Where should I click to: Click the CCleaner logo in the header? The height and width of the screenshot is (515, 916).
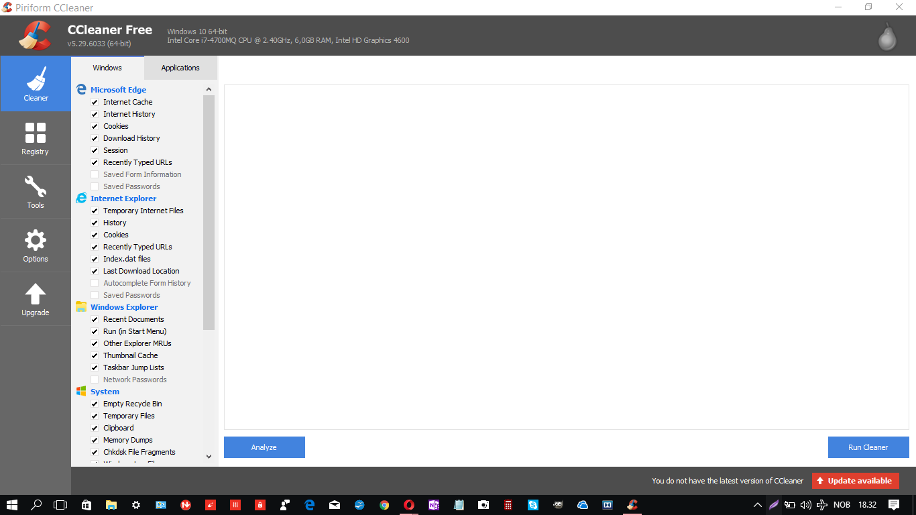click(35, 36)
